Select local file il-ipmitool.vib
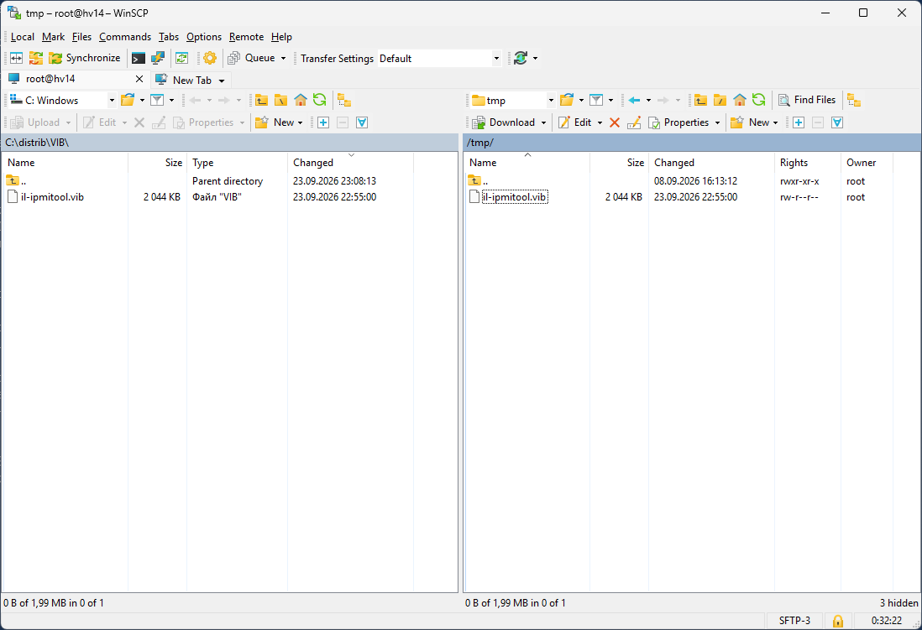The height and width of the screenshot is (630, 922). [52, 197]
